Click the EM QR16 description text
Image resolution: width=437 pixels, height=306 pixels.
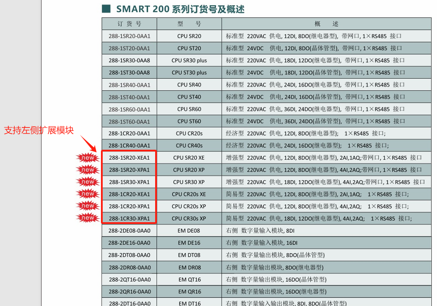(276, 292)
